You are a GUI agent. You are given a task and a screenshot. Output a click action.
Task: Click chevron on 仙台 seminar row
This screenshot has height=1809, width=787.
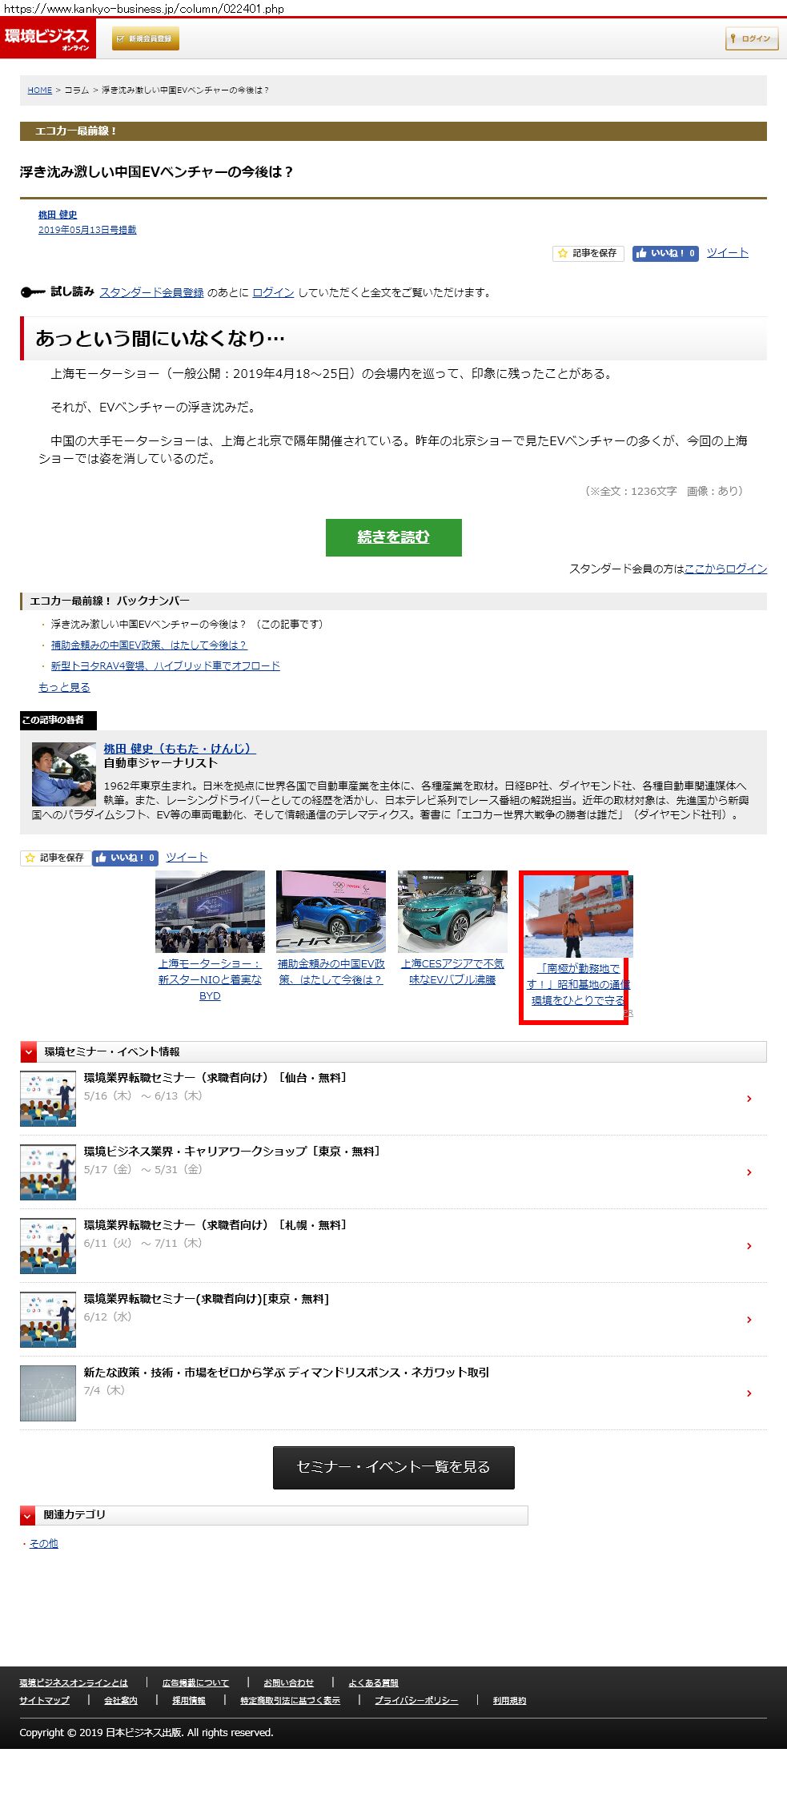pos(749,1099)
